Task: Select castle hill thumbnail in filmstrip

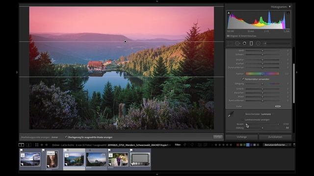Action: pyautogui.click(x=96, y=159)
